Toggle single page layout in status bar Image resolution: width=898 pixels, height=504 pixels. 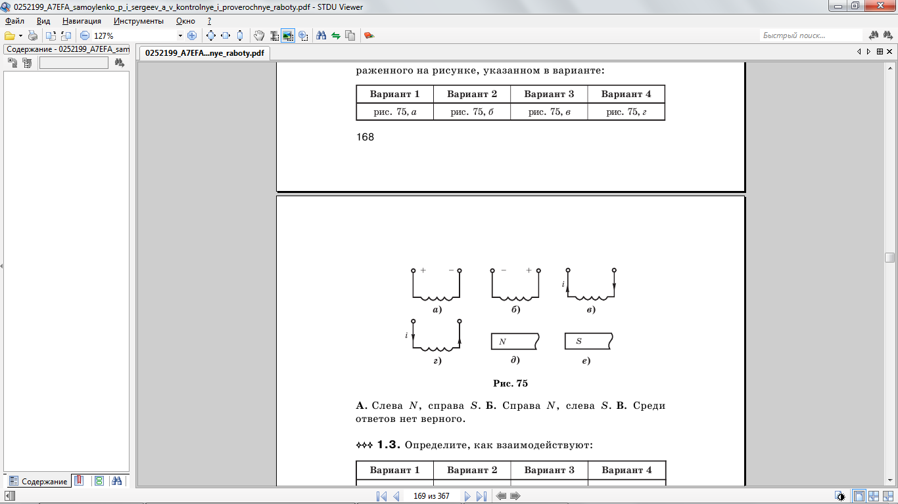(859, 496)
